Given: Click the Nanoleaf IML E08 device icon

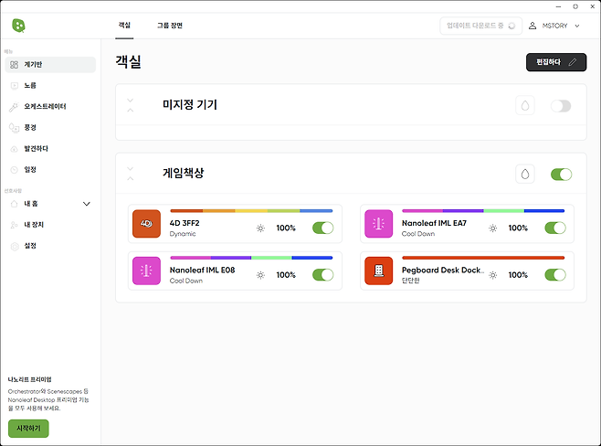Looking at the screenshot, I should point(146,271).
